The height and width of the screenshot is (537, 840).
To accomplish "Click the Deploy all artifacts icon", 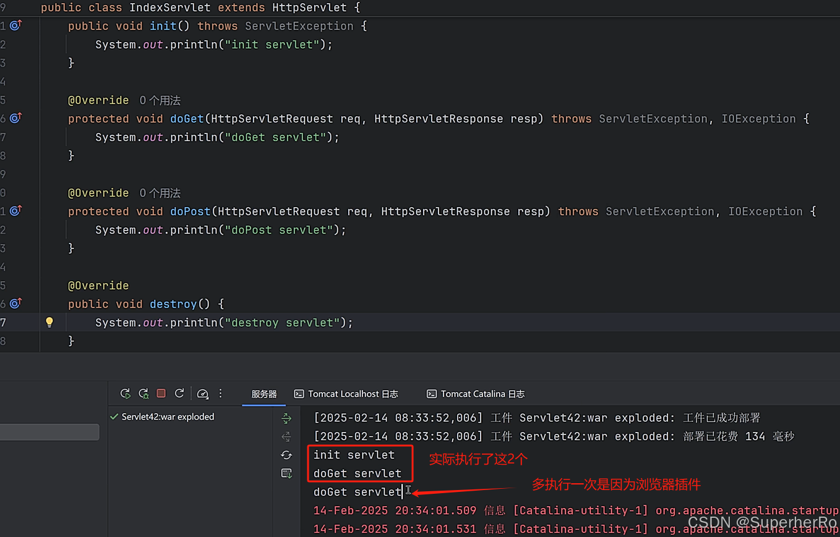I will tap(286, 418).
